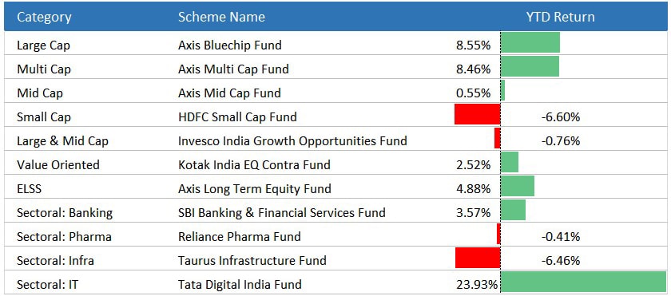Click the red bar for Taurus Infrastructure Fund
671x296 pixels.
[478, 258]
